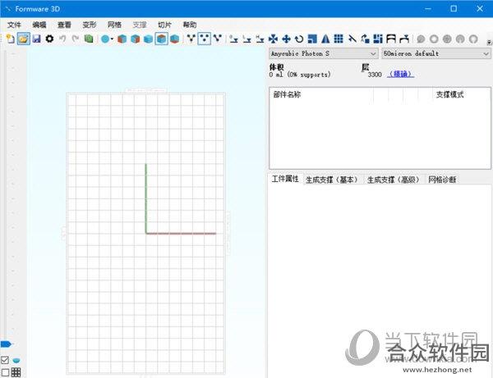Click the bottom-left black grid icon
Screen dimensions: 493x378
coord(16,372)
